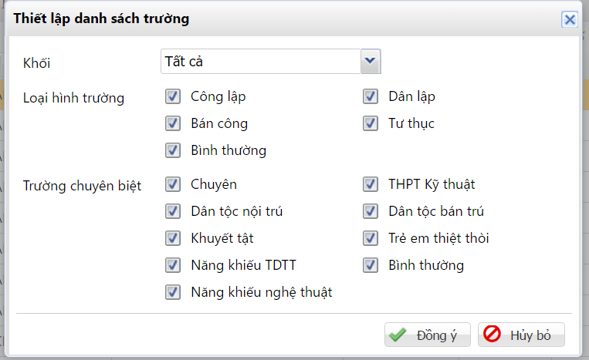Uncheck Bình thường under Trường chuyên biệt
589x360 pixels.
pos(371,265)
